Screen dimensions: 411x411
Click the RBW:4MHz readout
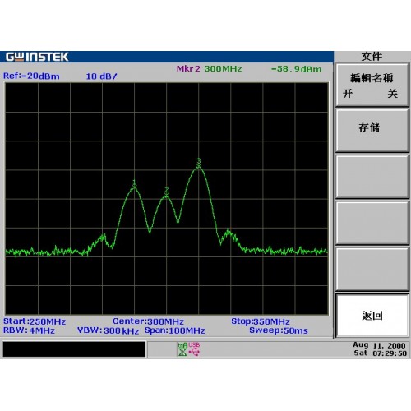point(29,330)
